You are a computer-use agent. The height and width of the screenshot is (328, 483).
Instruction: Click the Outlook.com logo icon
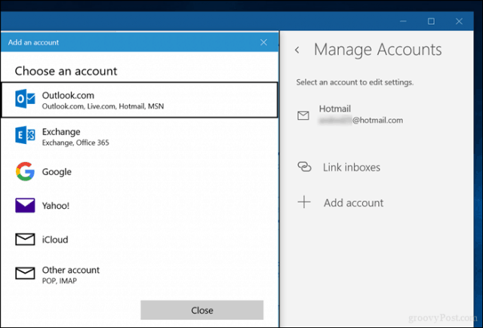click(25, 99)
